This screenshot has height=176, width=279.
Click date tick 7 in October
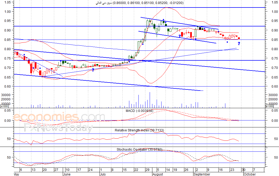tap(254, 170)
